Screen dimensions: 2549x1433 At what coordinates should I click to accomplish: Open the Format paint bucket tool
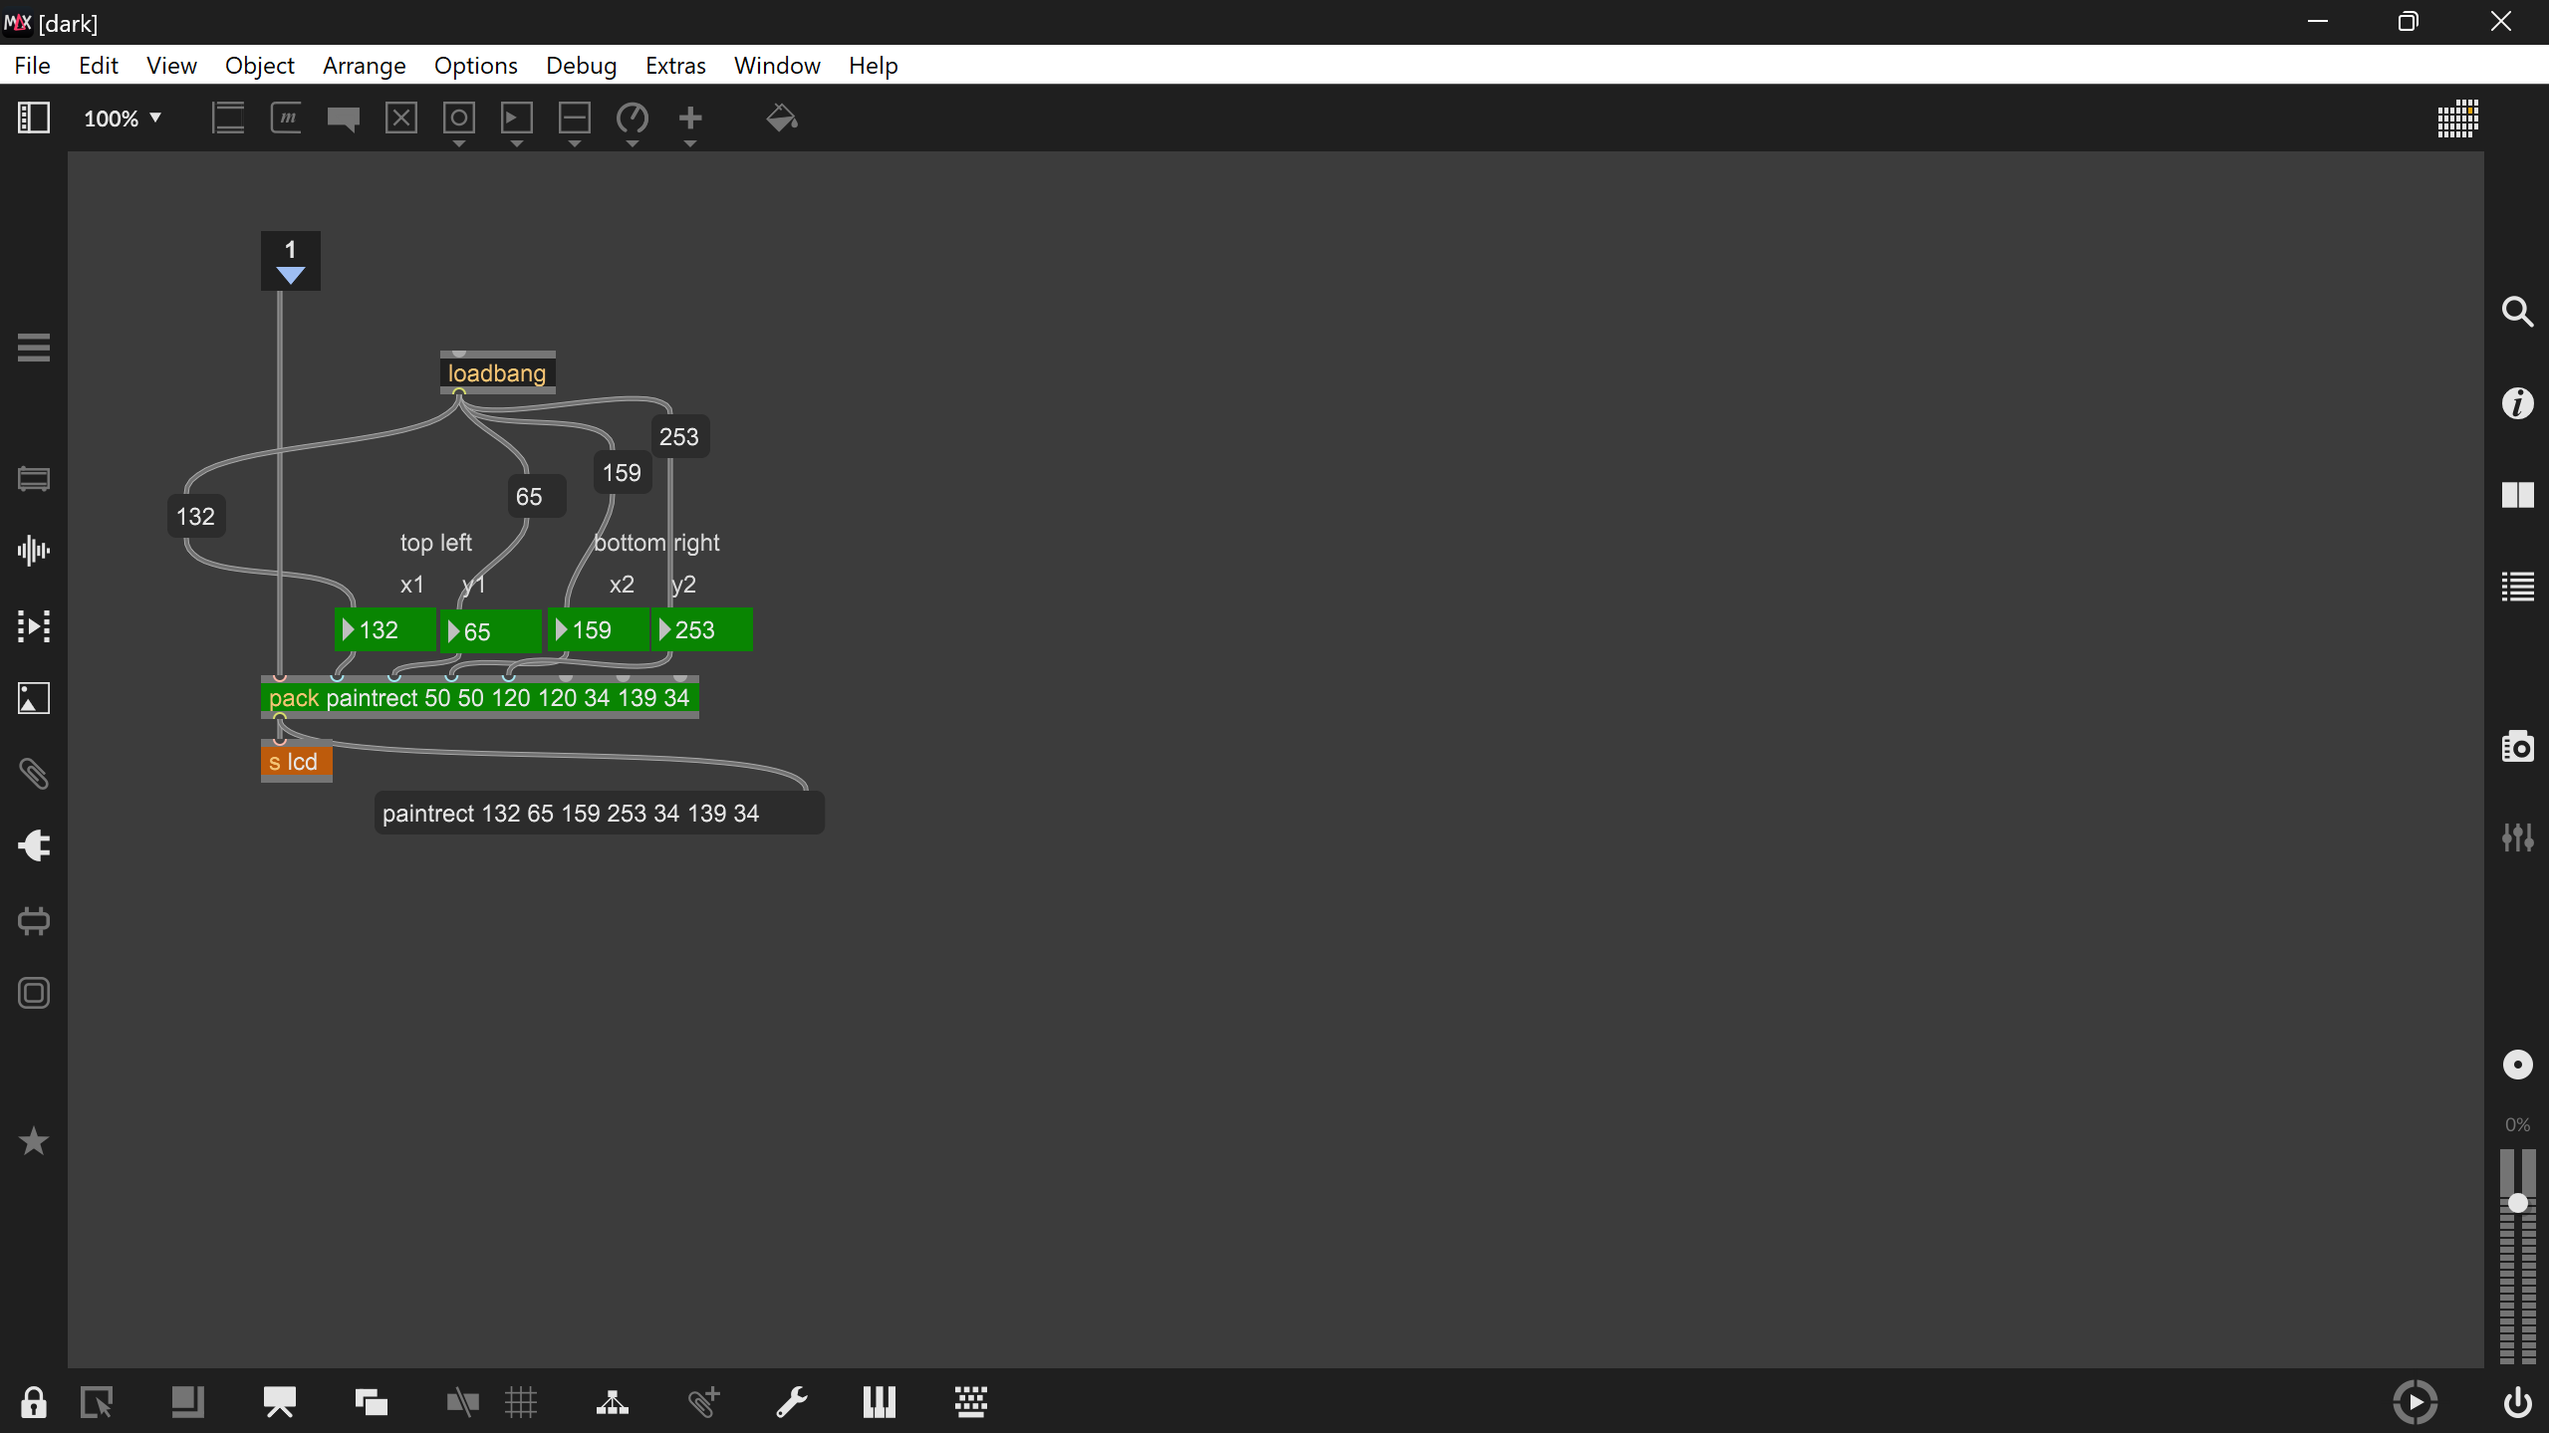781,119
